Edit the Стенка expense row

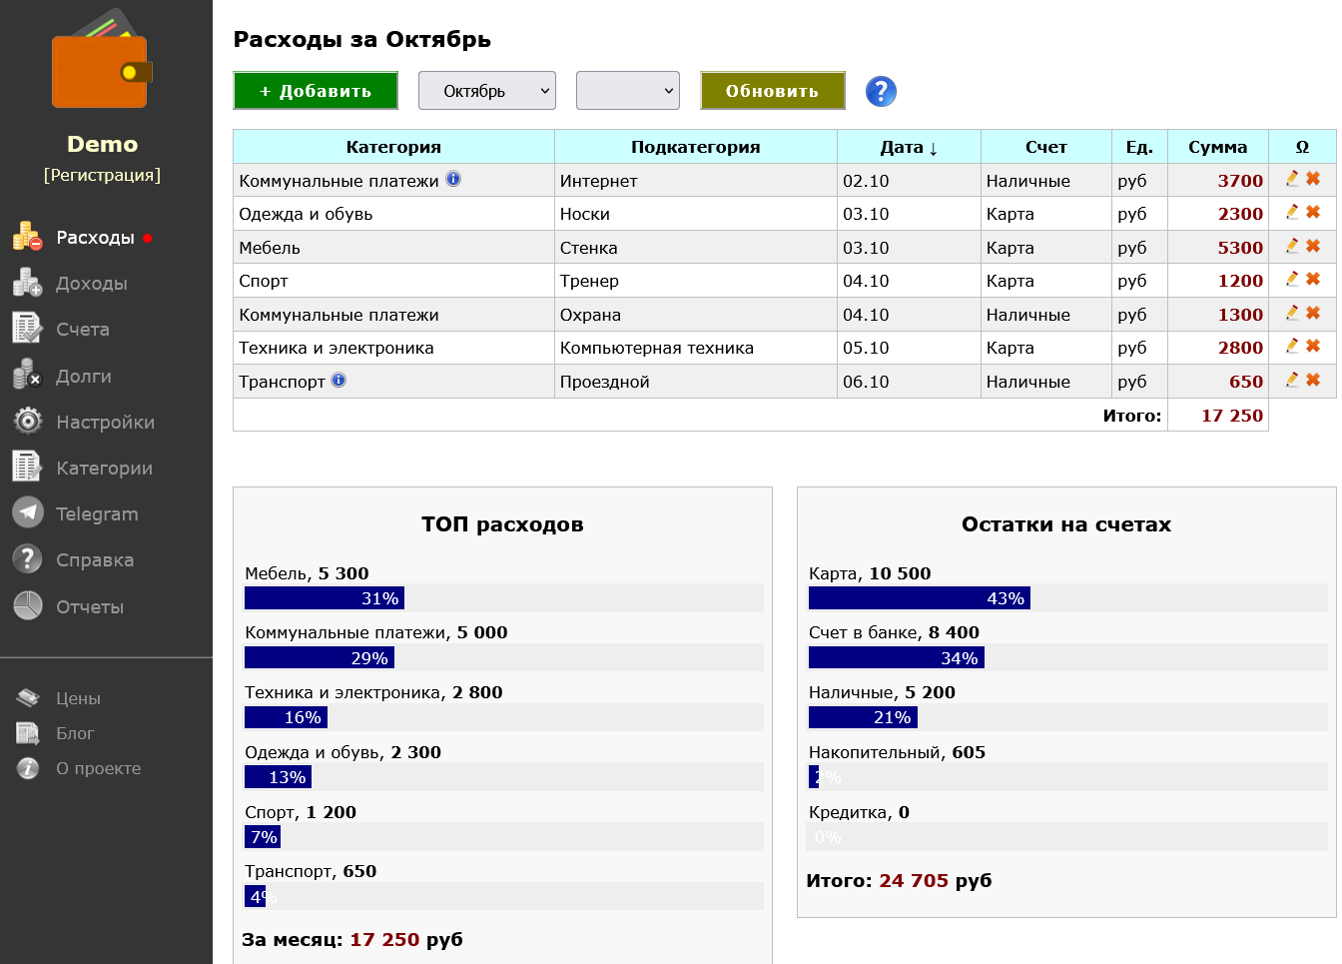[1292, 246]
